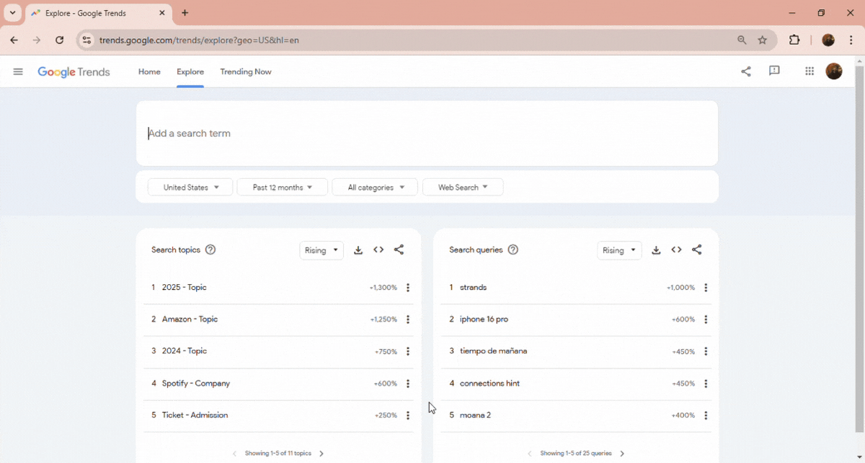The image size is (865, 463).
Task: Click the send feedback icon
Action: tap(774, 71)
